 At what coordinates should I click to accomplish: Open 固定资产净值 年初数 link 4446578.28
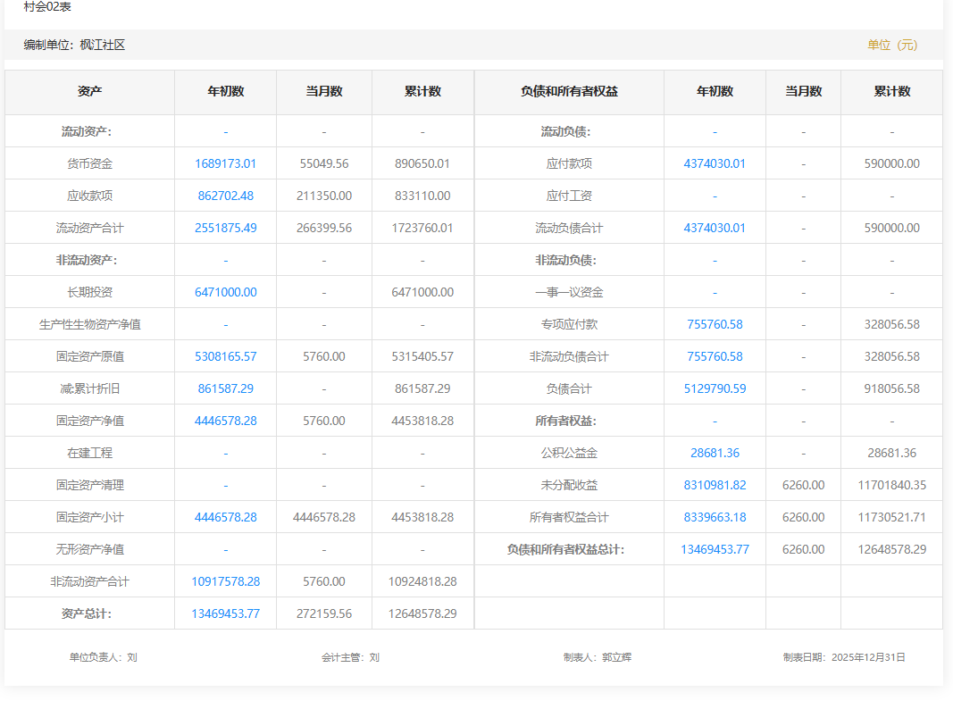[225, 421]
